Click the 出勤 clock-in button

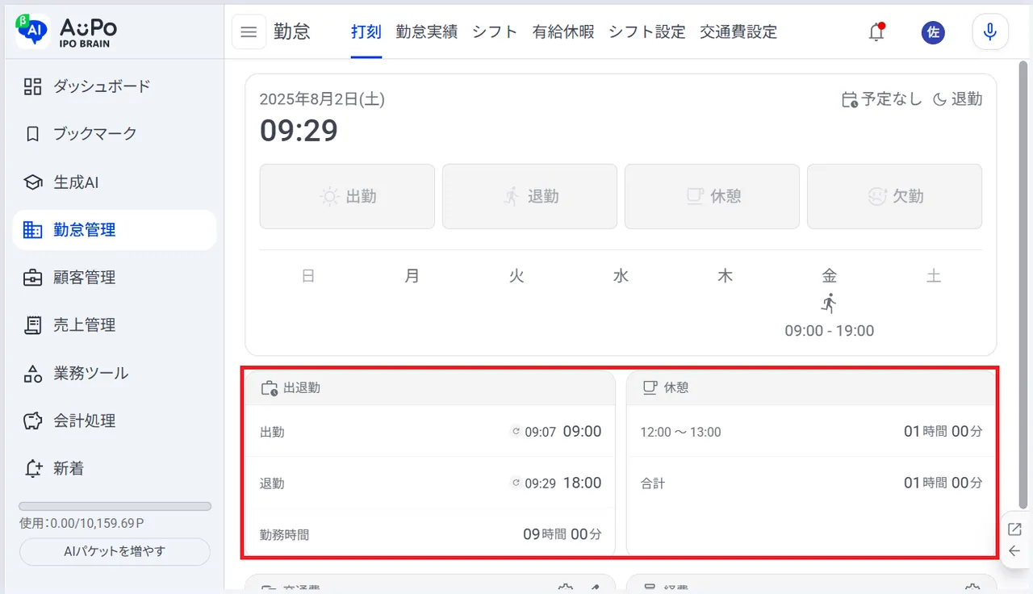tap(347, 196)
